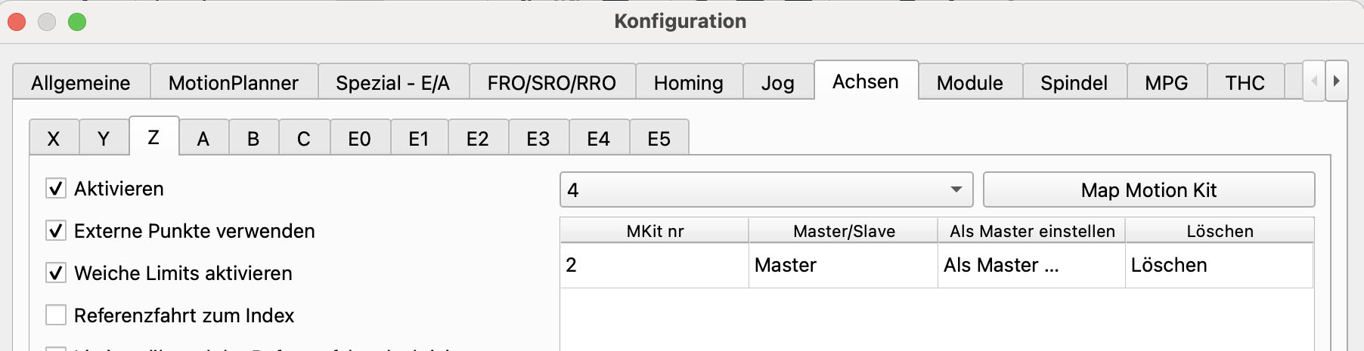Viewport: 1364px width, 351px height.
Task: Switch to the Homing tab
Action: [688, 83]
